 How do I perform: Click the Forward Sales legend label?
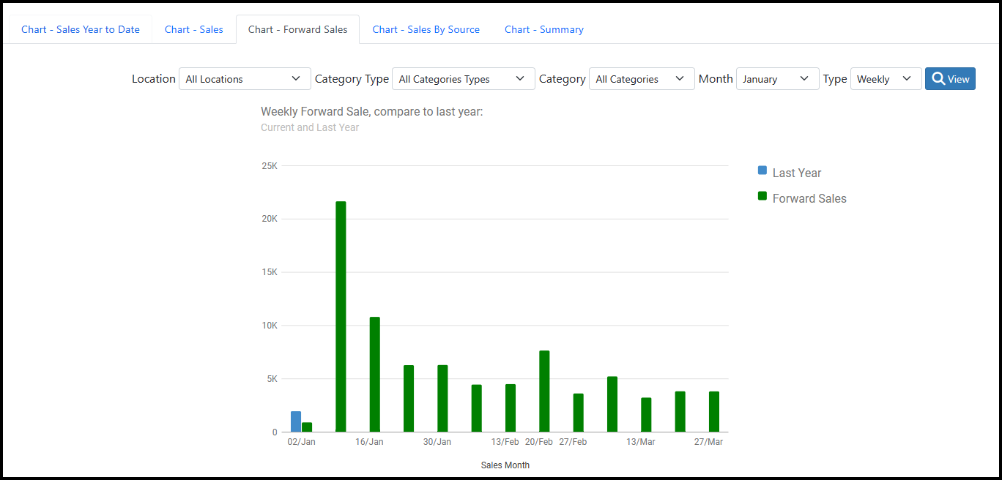coord(809,199)
